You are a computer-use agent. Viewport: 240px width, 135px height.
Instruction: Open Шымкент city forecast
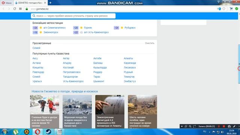pyautogui.click(x=99, y=81)
